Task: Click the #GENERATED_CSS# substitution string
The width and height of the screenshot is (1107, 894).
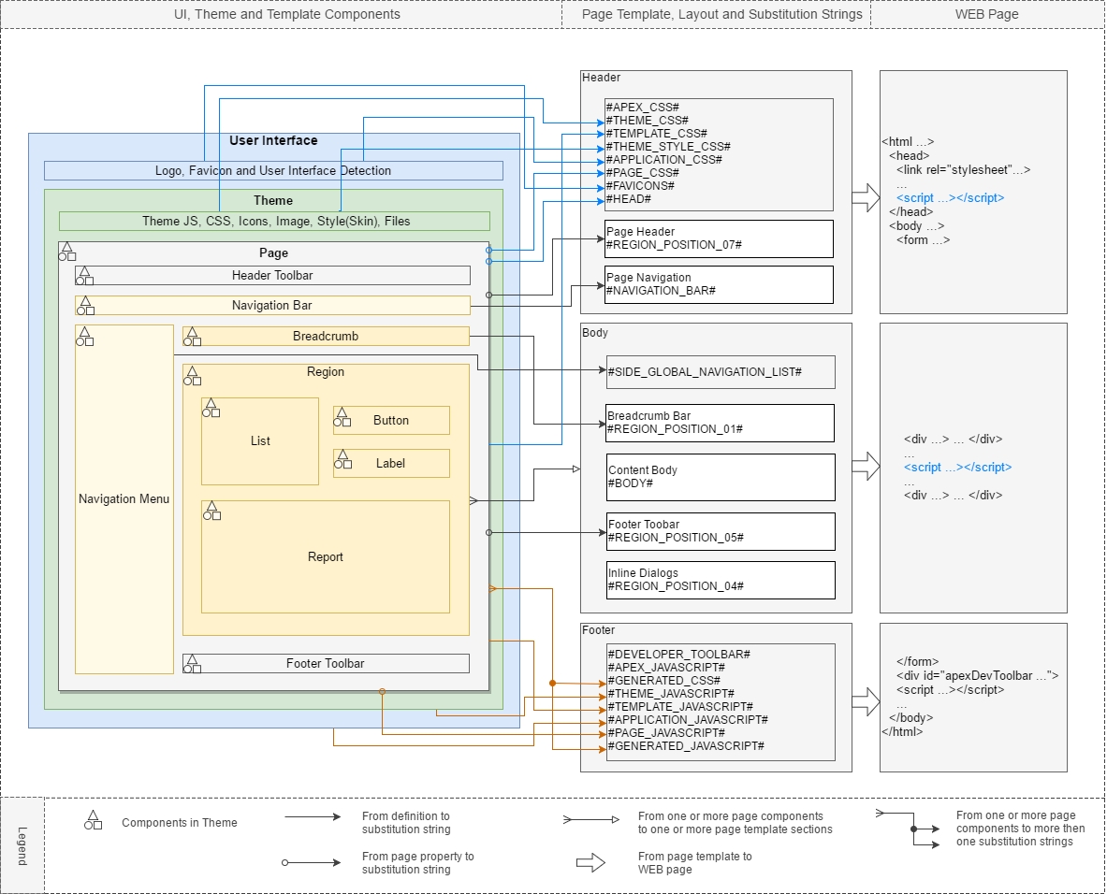Action: tap(663, 681)
